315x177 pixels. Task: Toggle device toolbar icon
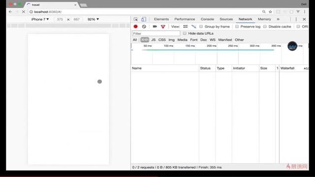pyautogui.click(x=144, y=19)
